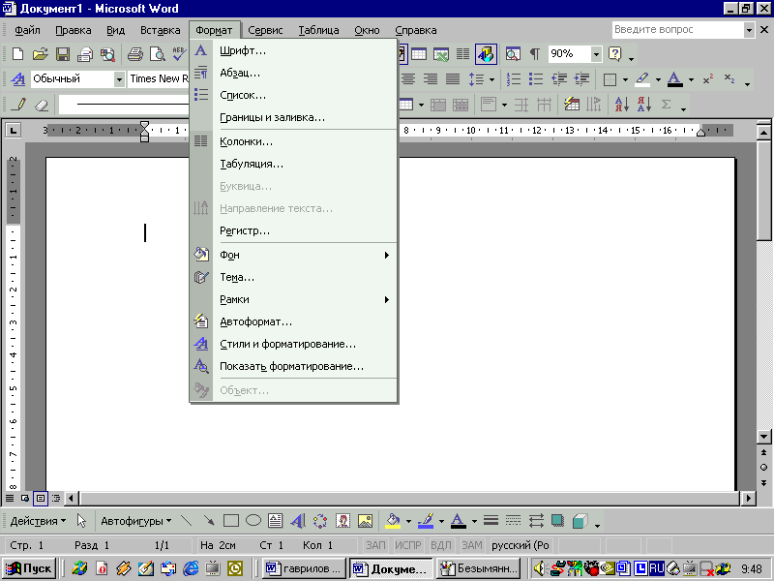Image resolution: width=774 pixels, height=581 pixels.
Task: Click the Insert WordArt icon
Action: [x=298, y=521]
